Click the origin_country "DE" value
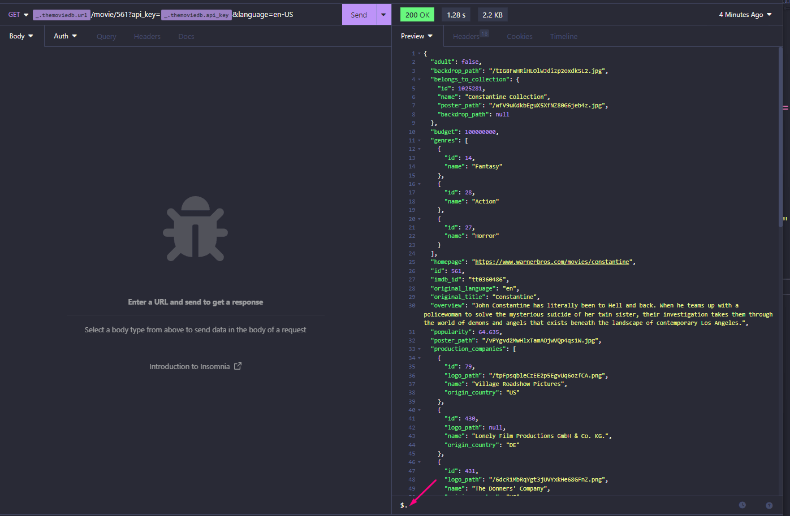Screen dimensions: 790x516 (x=512, y=445)
